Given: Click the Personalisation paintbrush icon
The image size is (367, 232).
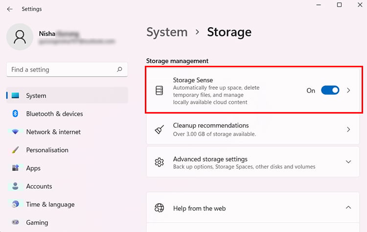Looking at the screenshot, I should pyautogui.click(x=15, y=150).
